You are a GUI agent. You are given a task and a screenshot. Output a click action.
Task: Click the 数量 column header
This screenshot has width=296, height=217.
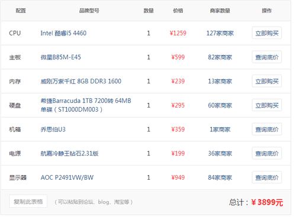click(149, 11)
